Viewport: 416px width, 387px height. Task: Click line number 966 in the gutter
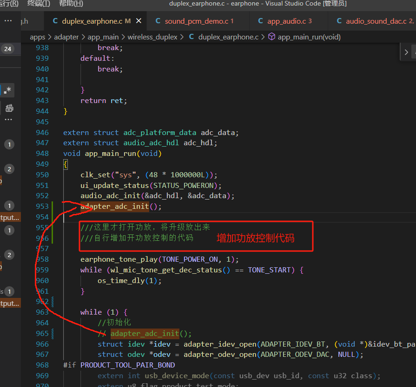point(42,344)
